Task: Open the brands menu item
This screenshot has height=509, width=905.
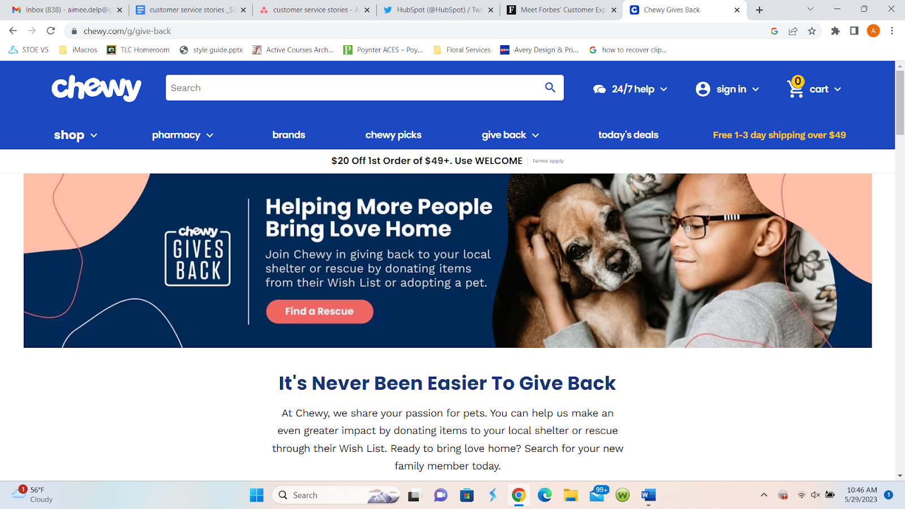Action: click(x=288, y=135)
